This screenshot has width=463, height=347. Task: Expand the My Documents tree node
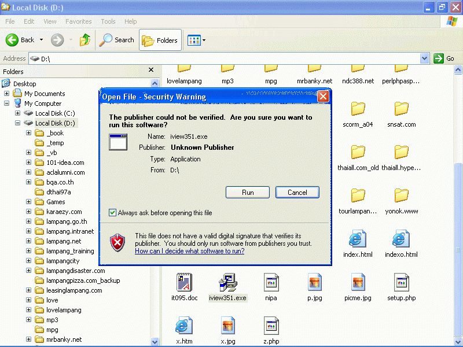7,94
